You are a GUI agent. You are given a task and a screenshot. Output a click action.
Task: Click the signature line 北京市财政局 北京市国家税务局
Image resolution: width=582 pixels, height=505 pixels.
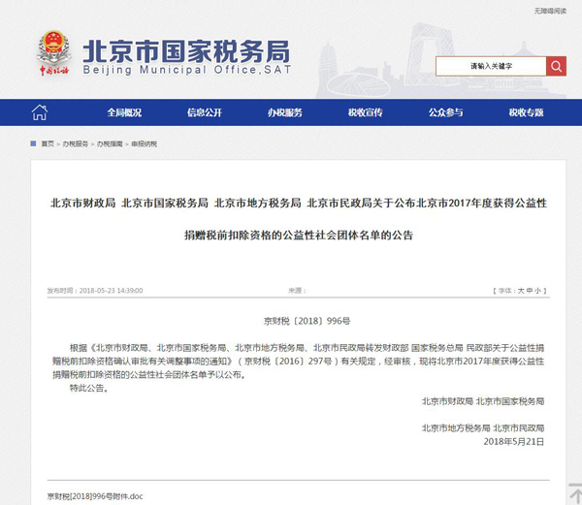coord(483,401)
